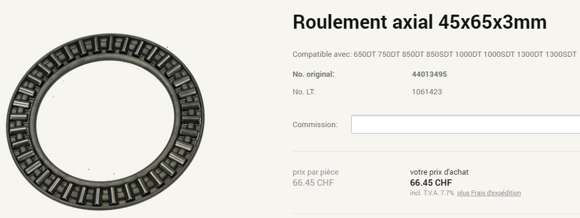This screenshot has width=580, height=218.
Task: Click the 750DT compatible model
Action: (x=389, y=54)
